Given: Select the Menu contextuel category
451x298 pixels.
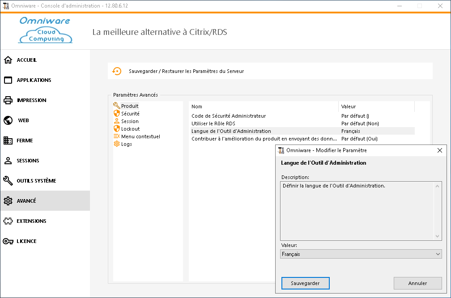Looking at the screenshot, I should point(140,136).
